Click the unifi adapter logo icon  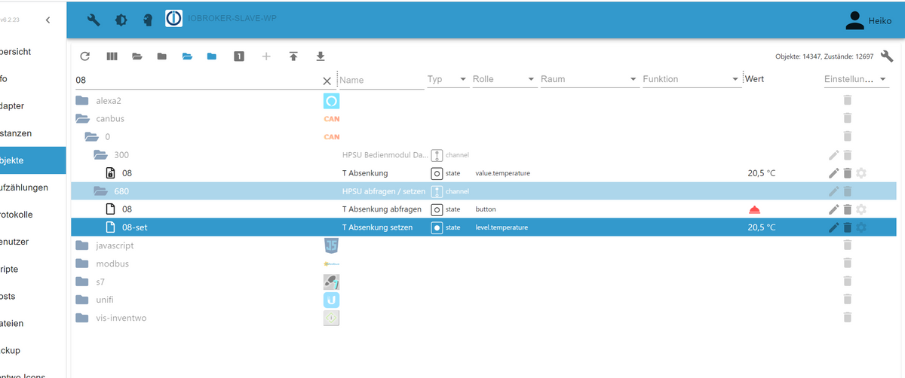(x=332, y=300)
